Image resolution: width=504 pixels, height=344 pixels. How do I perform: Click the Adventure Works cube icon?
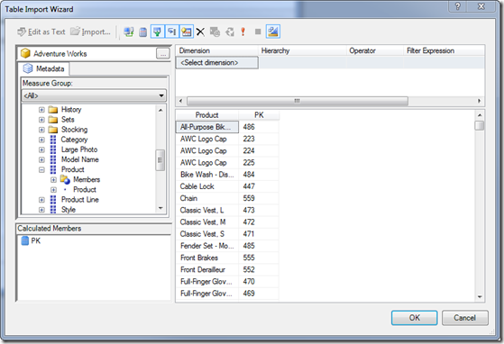(x=25, y=54)
